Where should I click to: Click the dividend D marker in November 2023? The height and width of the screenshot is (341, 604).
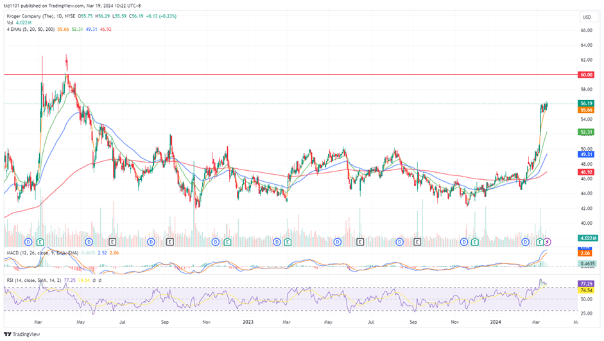click(x=464, y=242)
